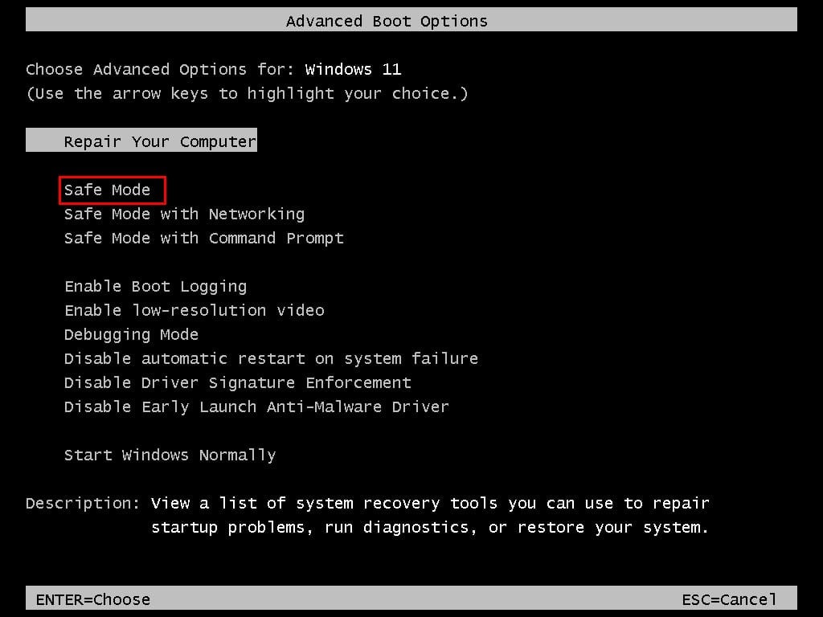Select the highlighted Repair Your Computer option

141,140
